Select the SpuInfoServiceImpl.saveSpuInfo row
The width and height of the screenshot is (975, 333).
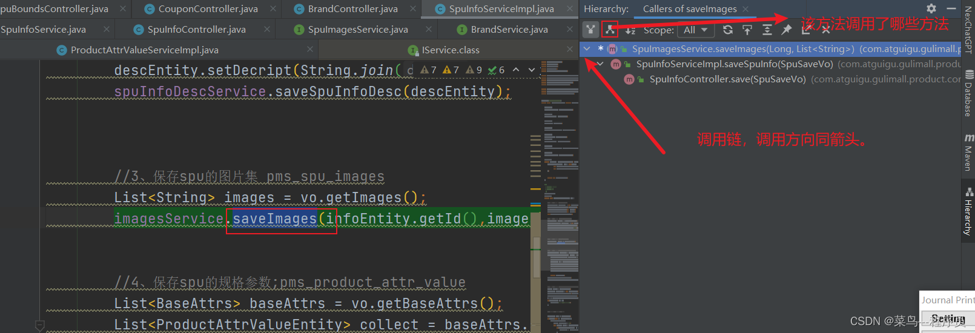click(770, 64)
